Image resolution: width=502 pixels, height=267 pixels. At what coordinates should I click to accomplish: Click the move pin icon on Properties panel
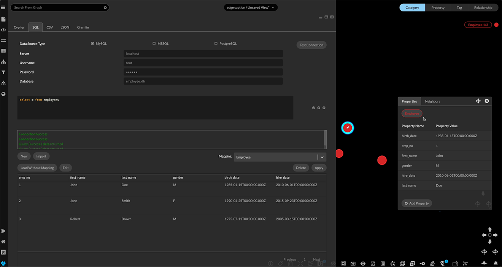click(478, 101)
